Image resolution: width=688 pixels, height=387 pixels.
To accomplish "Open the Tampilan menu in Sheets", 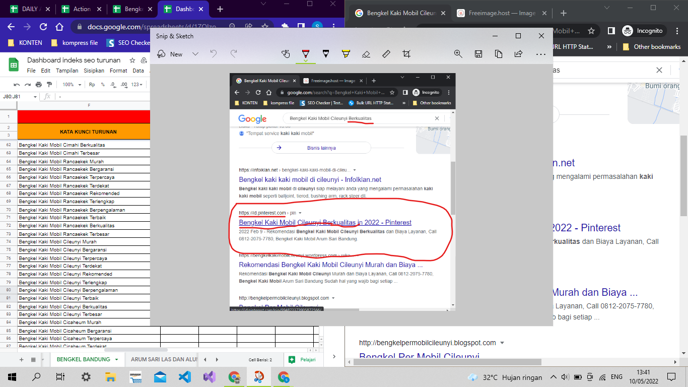I will [x=67, y=71].
